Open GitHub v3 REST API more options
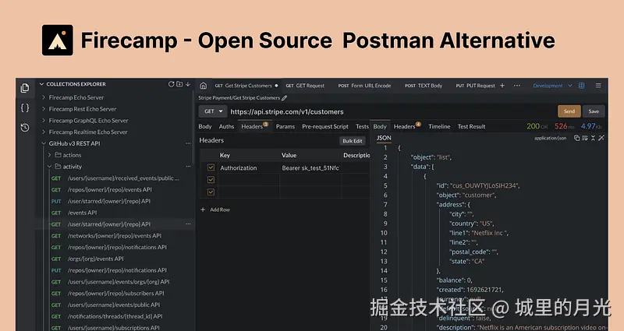624x331 pixels. [x=188, y=143]
